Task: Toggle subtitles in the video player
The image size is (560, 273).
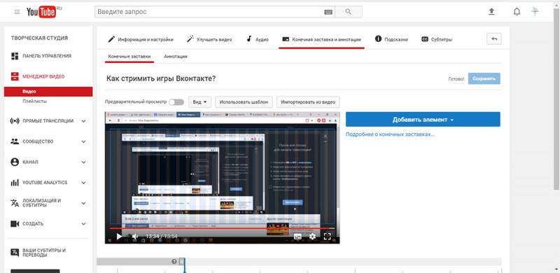Action: click(297, 236)
